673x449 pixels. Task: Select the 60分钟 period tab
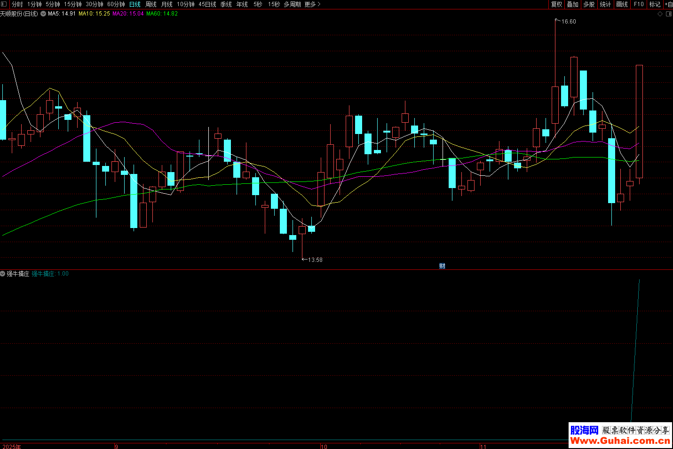[x=116, y=4]
